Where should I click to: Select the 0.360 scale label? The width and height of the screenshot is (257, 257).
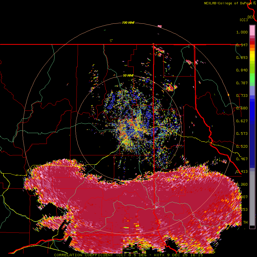(242, 184)
